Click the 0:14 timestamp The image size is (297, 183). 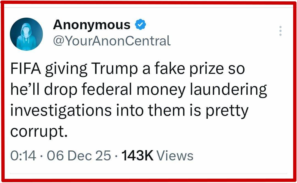(x=23, y=156)
